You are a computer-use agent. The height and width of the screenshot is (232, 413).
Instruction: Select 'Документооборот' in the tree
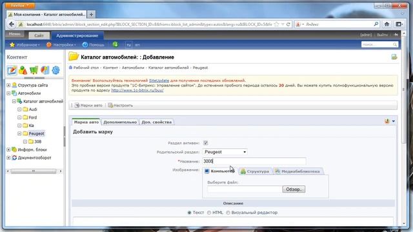click(34, 158)
